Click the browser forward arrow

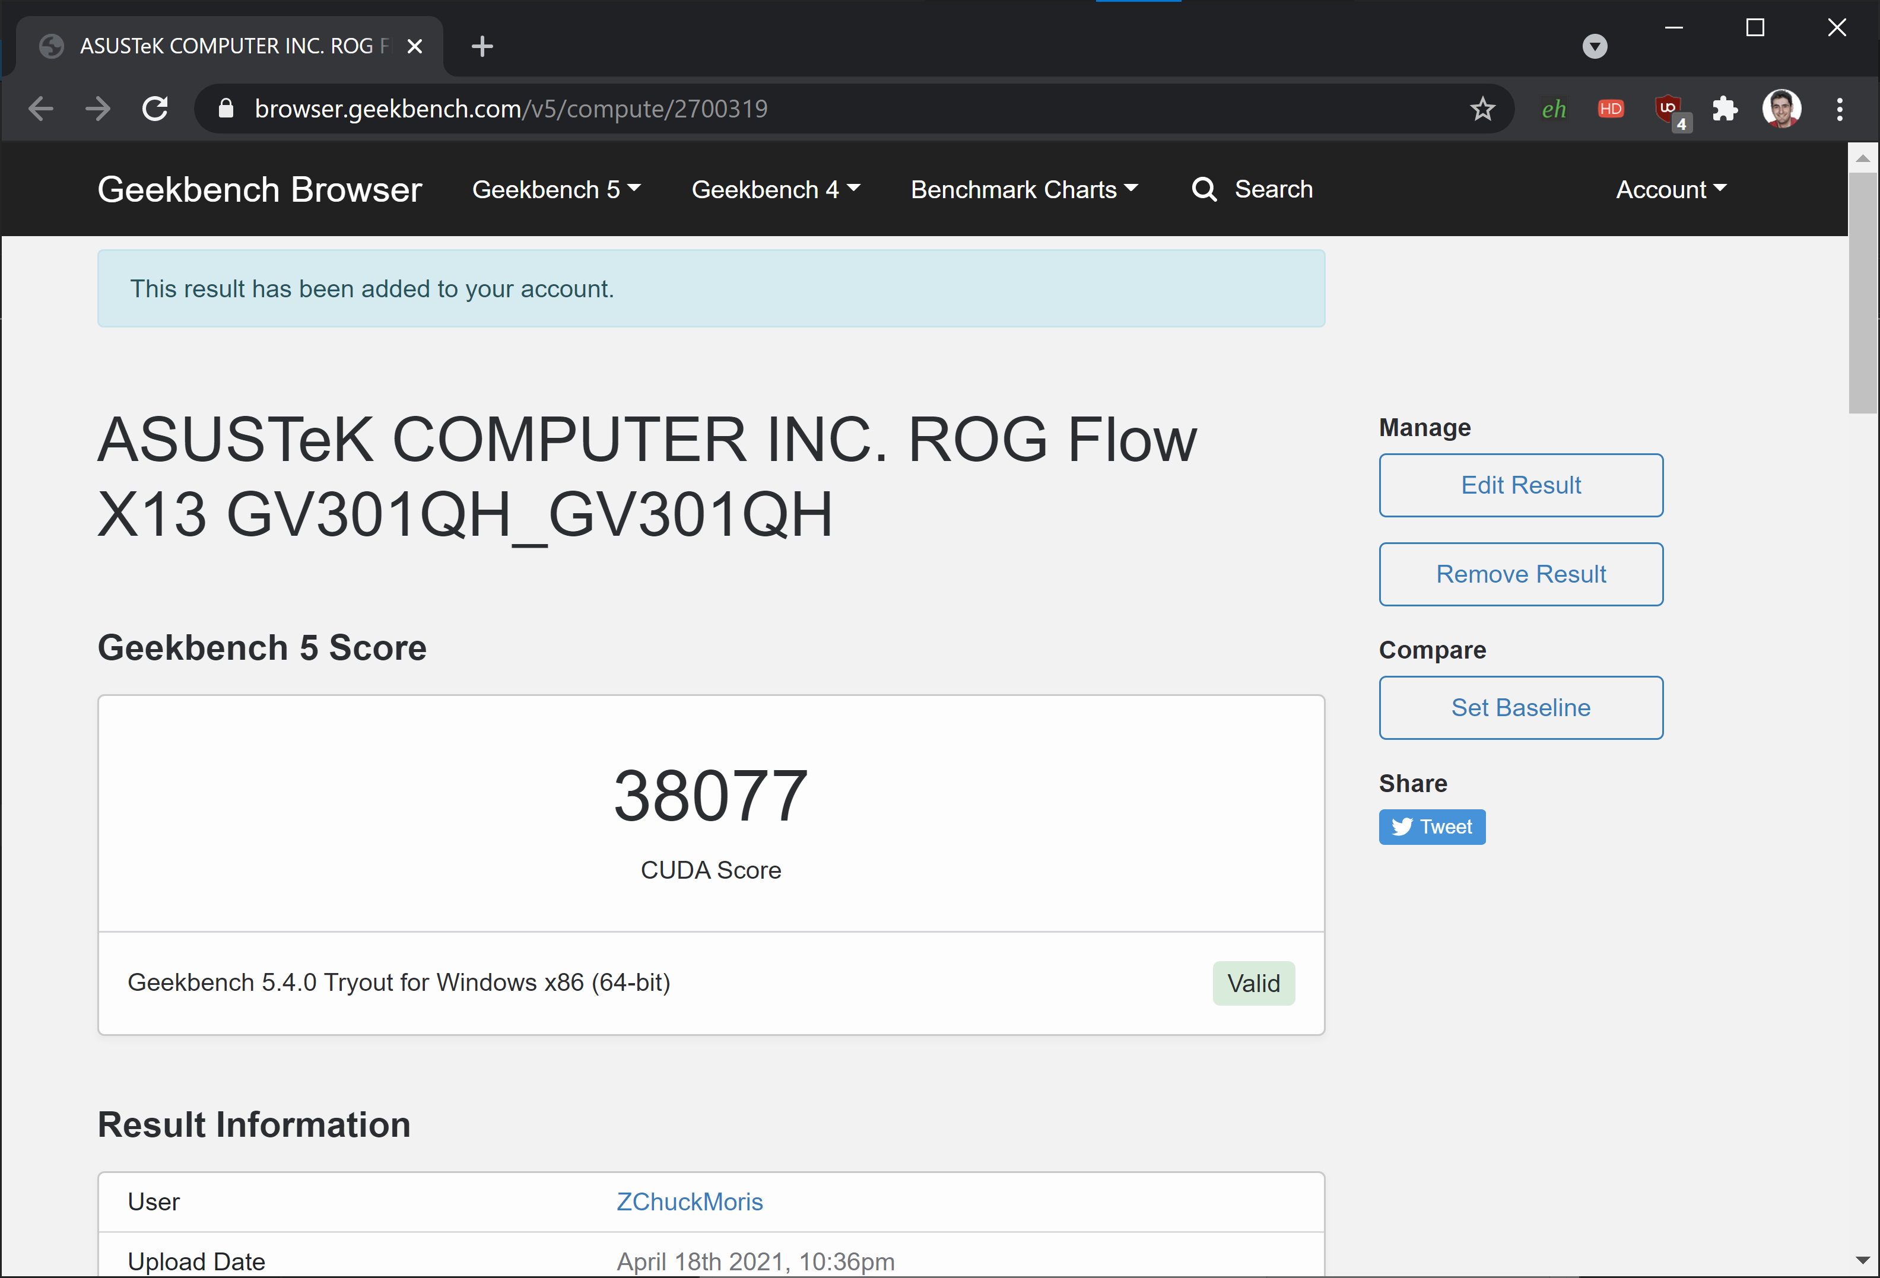[98, 109]
